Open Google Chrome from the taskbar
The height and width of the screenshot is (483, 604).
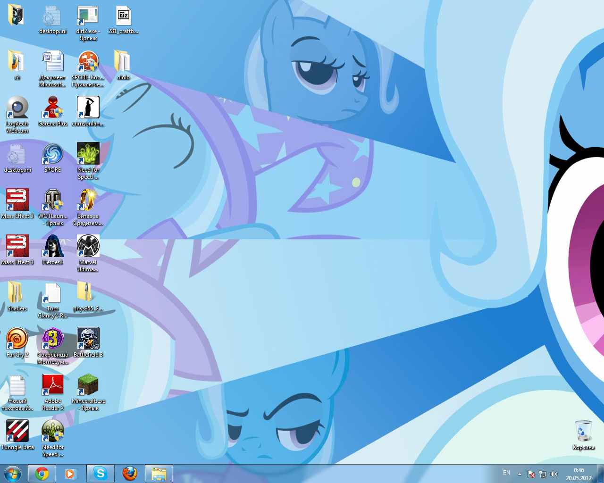tap(42, 474)
